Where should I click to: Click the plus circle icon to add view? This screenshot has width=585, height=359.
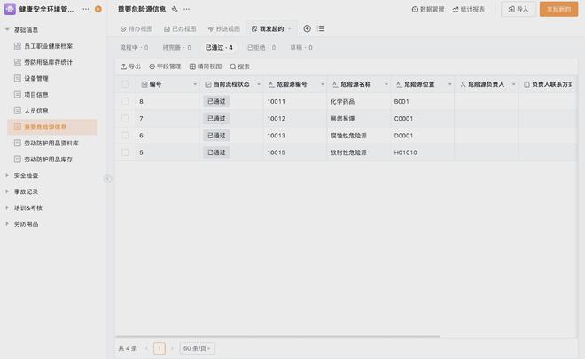[x=307, y=28]
